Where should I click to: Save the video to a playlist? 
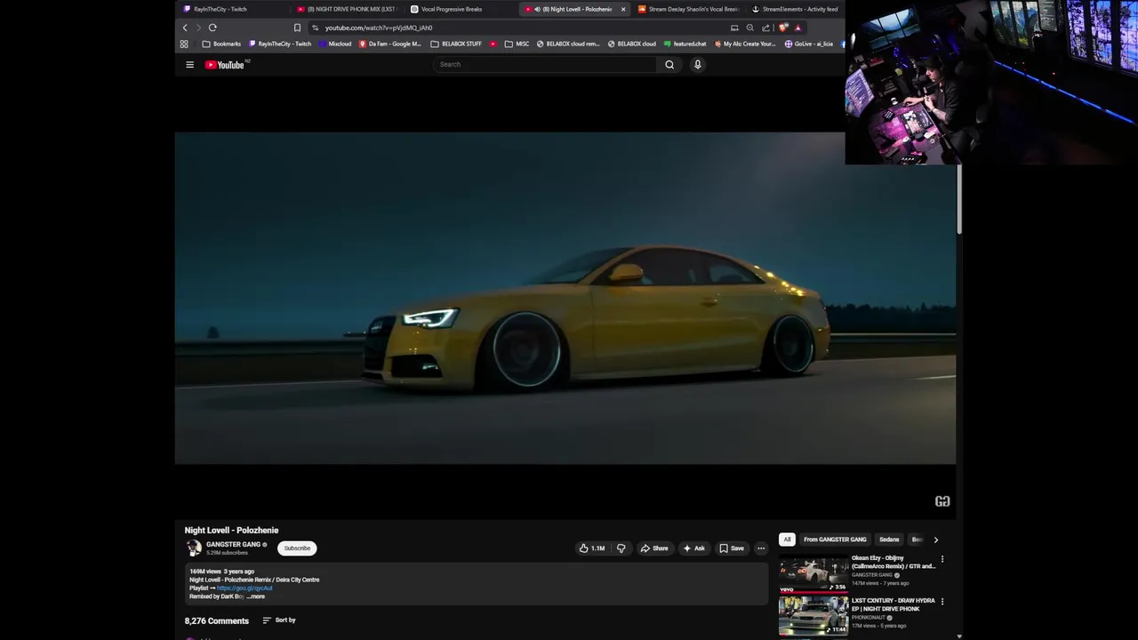732,548
